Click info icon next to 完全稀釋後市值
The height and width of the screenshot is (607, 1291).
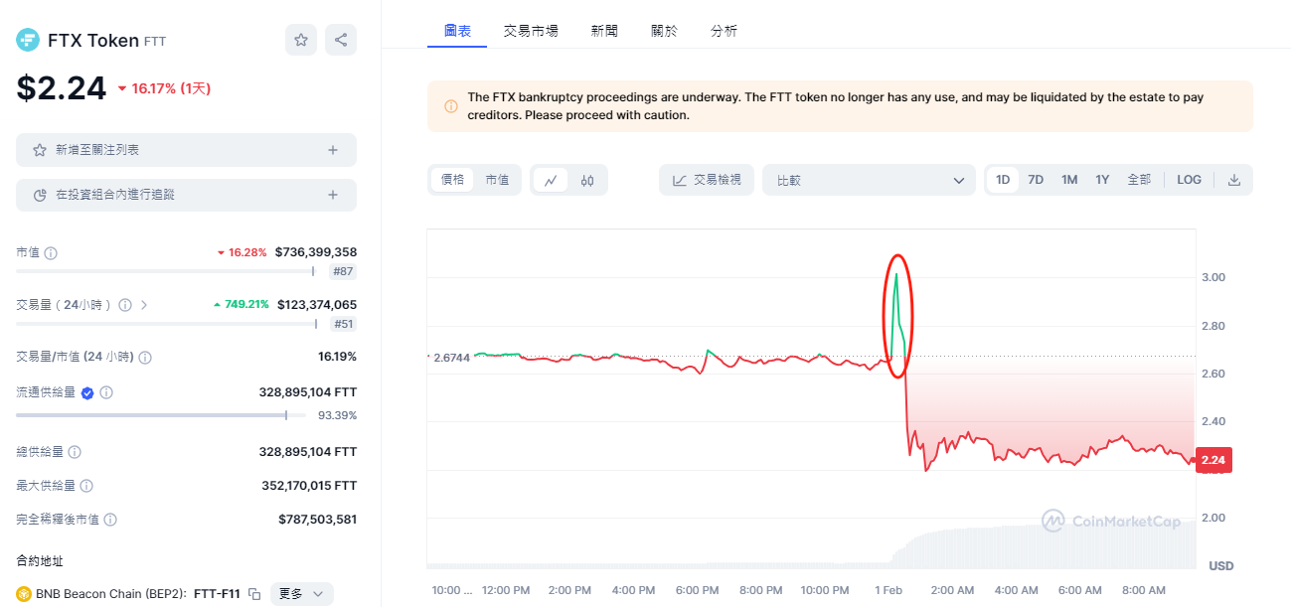[x=110, y=520]
